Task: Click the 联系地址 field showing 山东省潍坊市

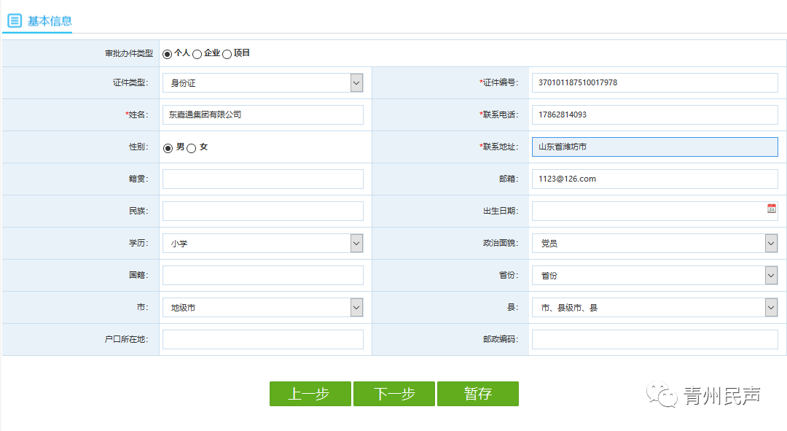Action: pyautogui.click(x=654, y=146)
